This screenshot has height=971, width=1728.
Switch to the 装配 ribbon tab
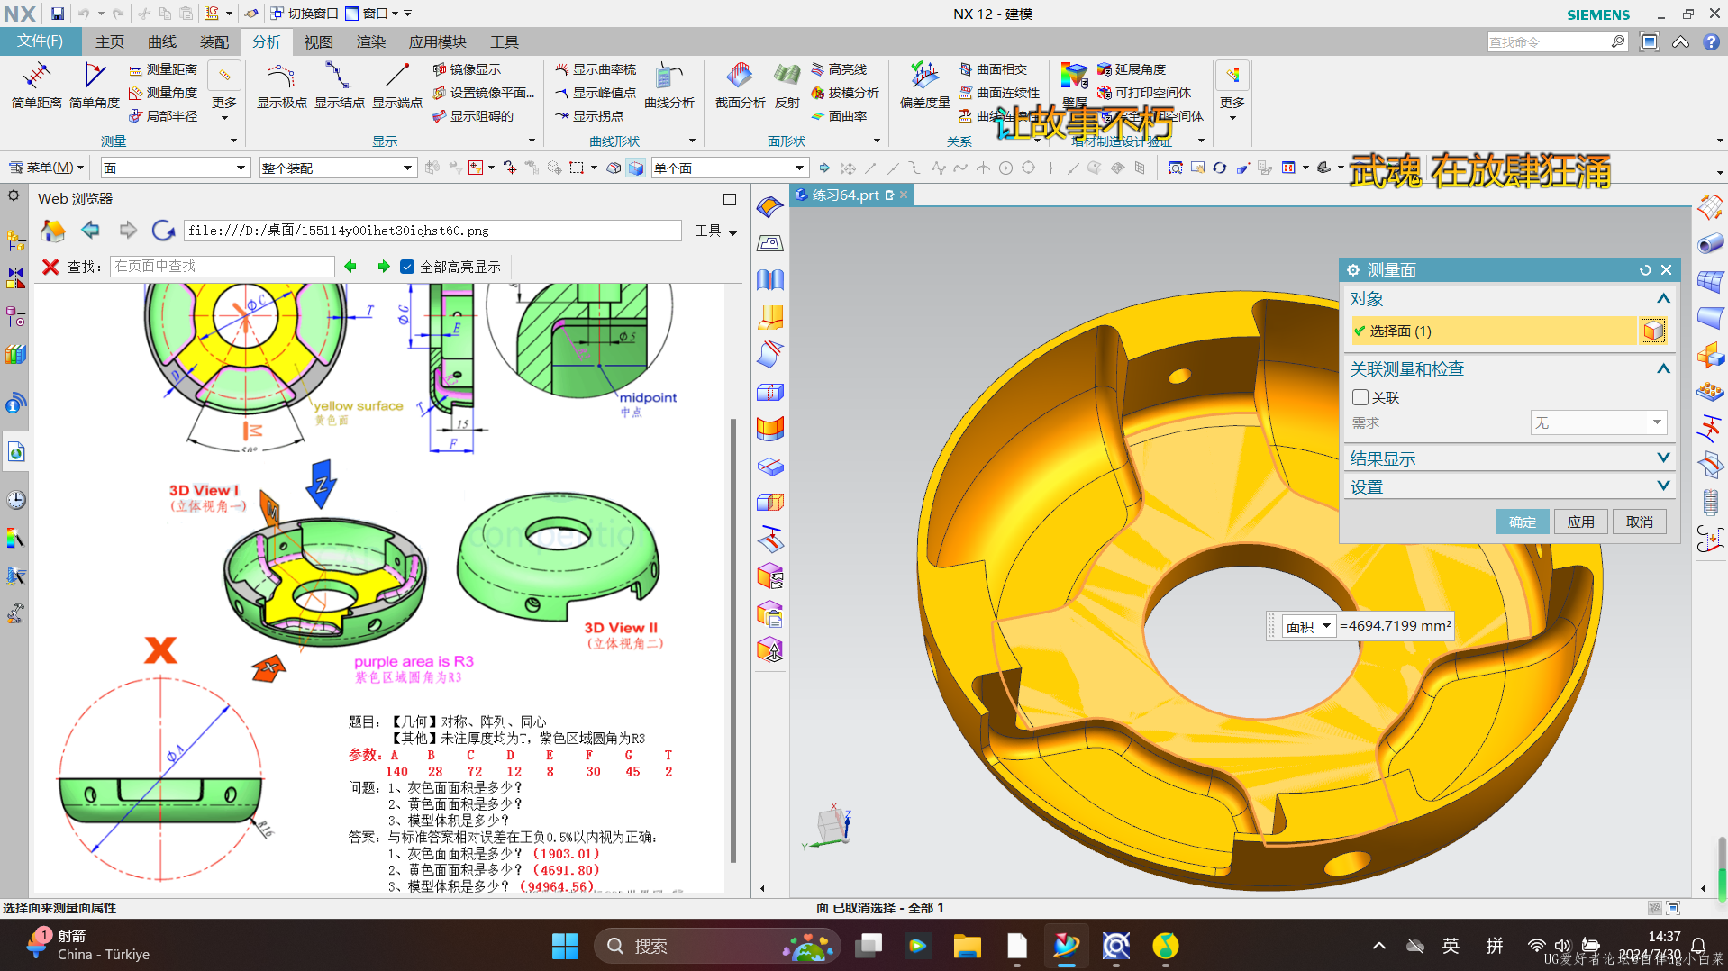[214, 42]
